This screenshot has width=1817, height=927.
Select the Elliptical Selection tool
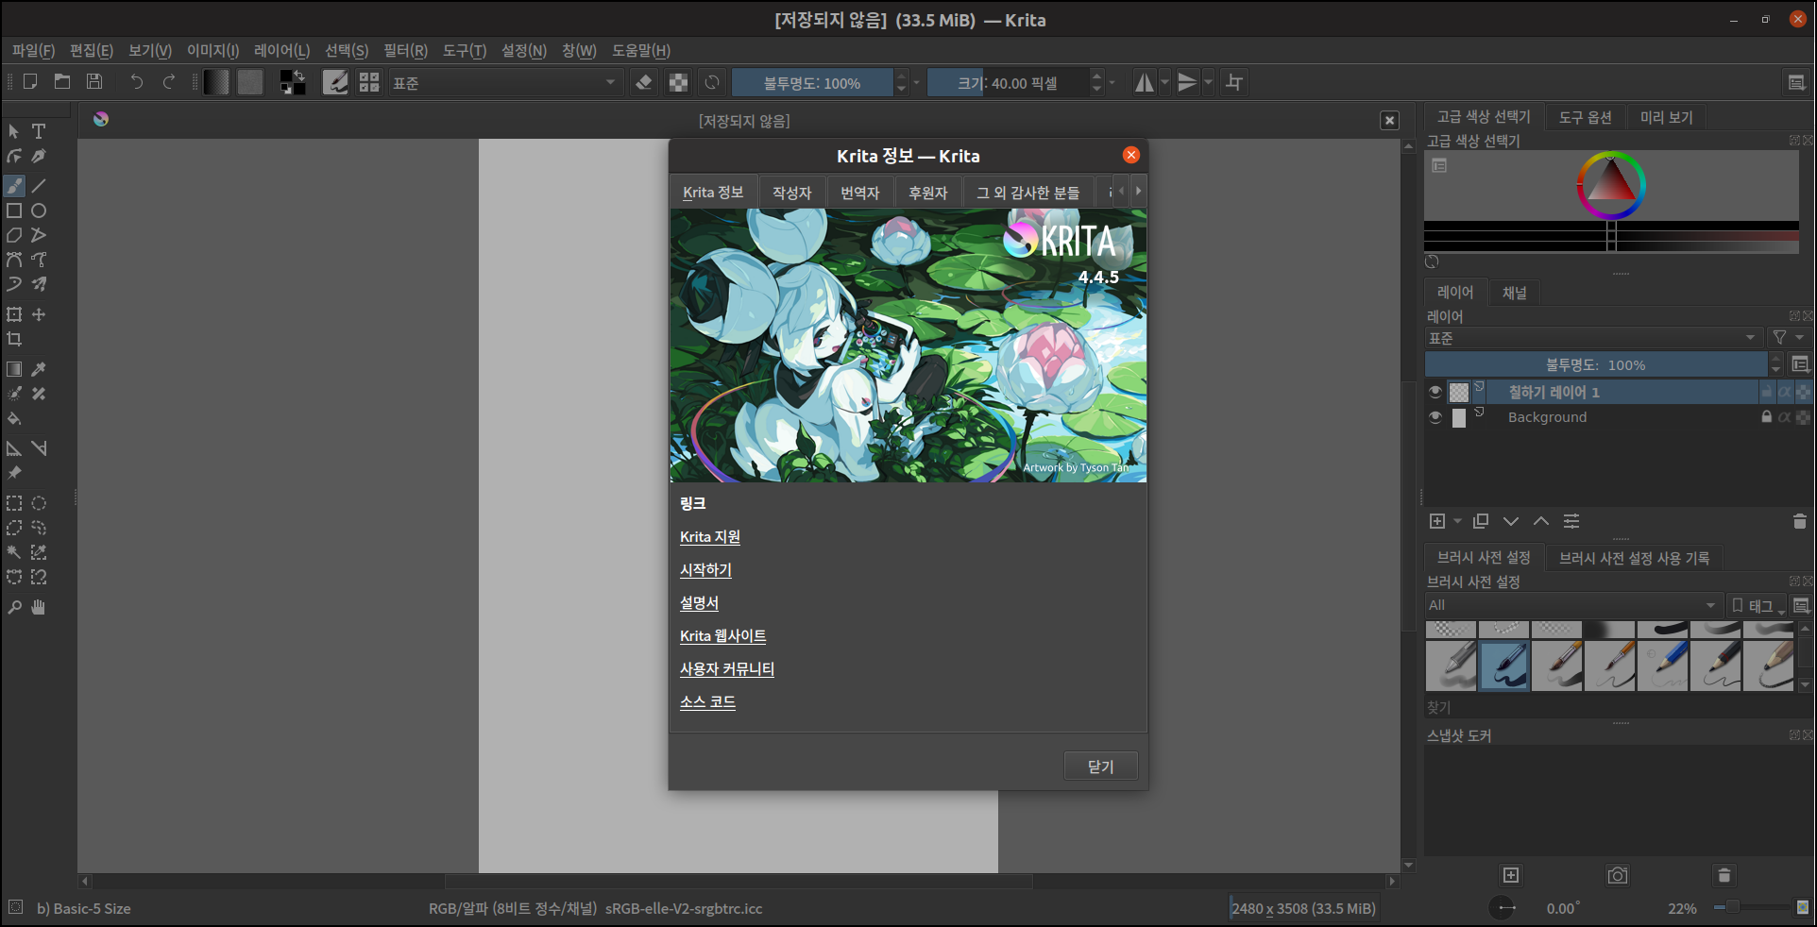[x=39, y=503]
